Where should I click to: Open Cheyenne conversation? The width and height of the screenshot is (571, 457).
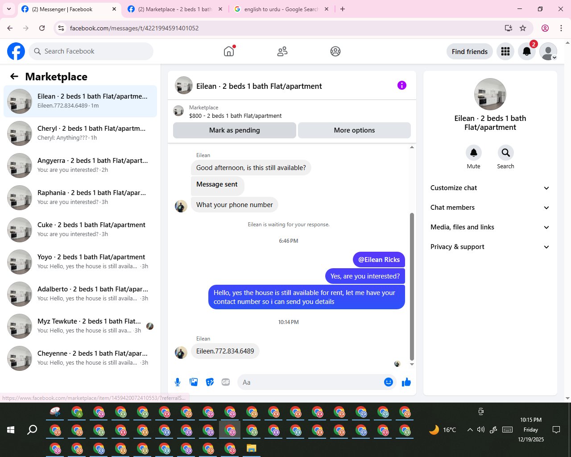click(80, 358)
